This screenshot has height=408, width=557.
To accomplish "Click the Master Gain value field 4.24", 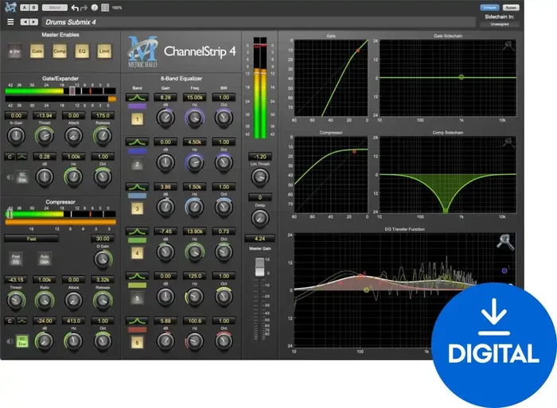I will (259, 239).
